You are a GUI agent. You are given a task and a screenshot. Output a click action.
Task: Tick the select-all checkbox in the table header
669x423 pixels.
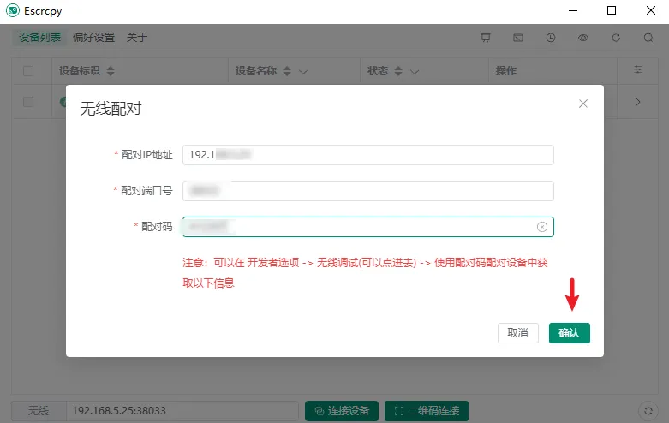click(28, 71)
